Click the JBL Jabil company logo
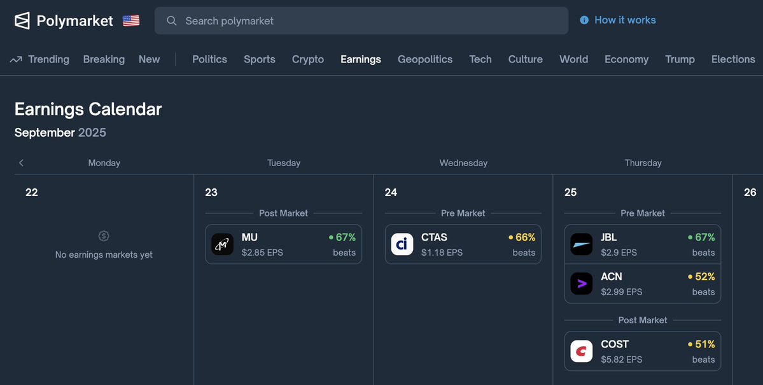 582,244
